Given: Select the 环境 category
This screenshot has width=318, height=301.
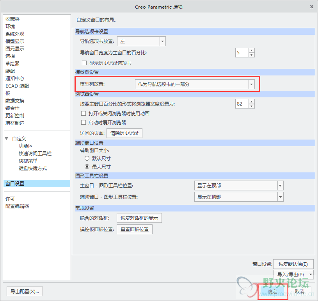Looking at the screenshot, I should coord(10,27).
